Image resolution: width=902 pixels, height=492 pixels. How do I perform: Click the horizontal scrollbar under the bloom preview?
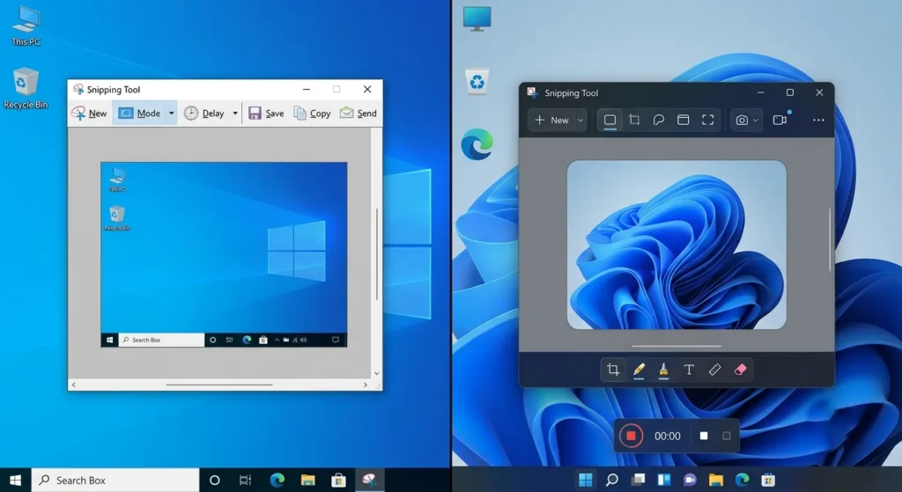676,346
